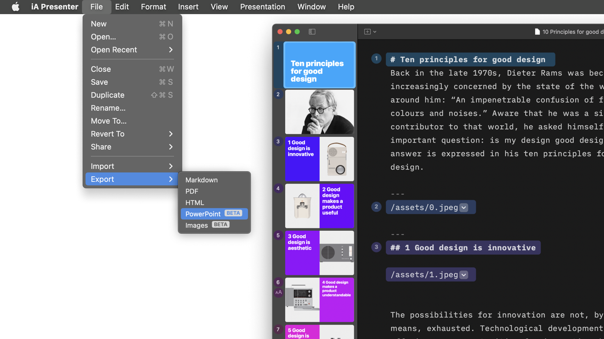Expand the Share submenu
The width and height of the screenshot is (604, 339).
coord(132,147)
